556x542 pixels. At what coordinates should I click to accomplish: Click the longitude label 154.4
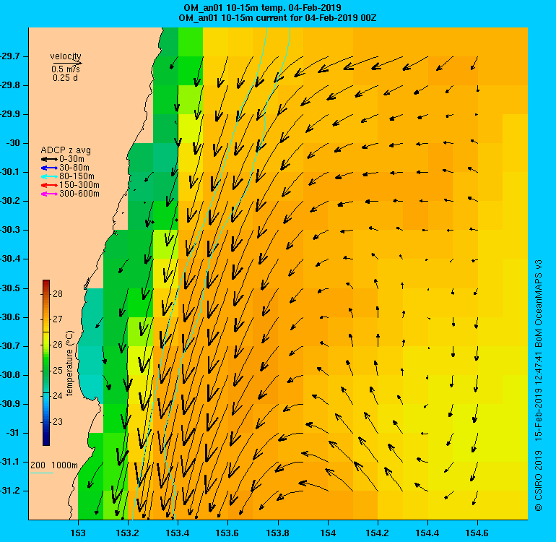(x=427, y=533)
